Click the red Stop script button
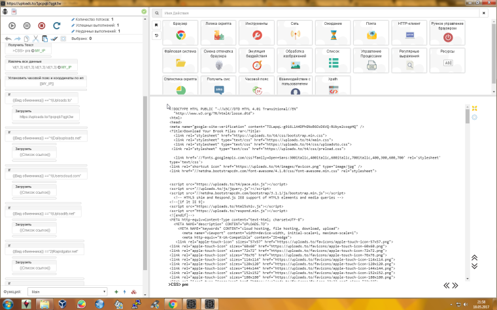 [x=41, y=25]
